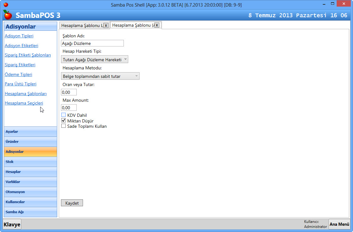Enable the KDV Dahil checkbox
The width and height of the screenshot is (353, 232).
[63, 115]
